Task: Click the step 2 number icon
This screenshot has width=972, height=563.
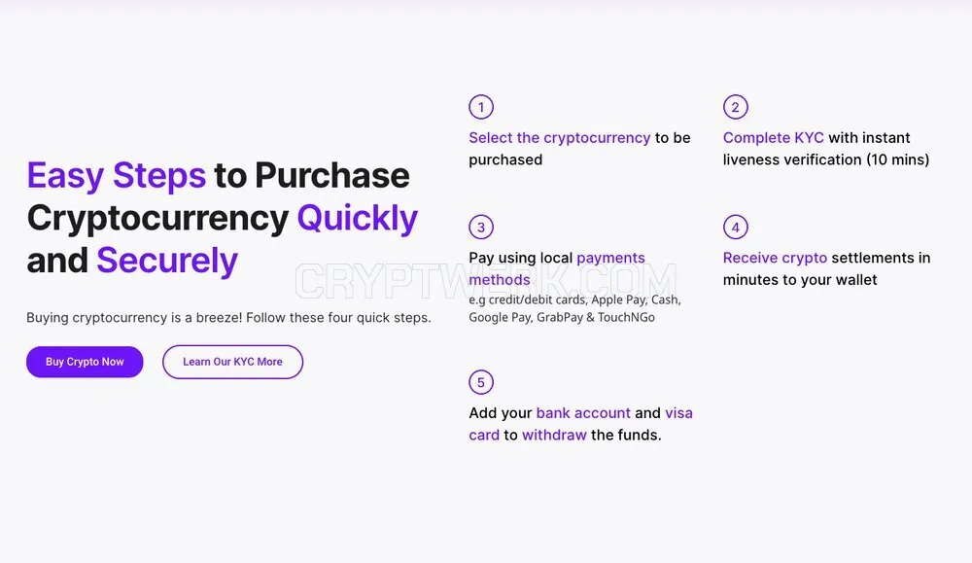Action: click(735, 107)
